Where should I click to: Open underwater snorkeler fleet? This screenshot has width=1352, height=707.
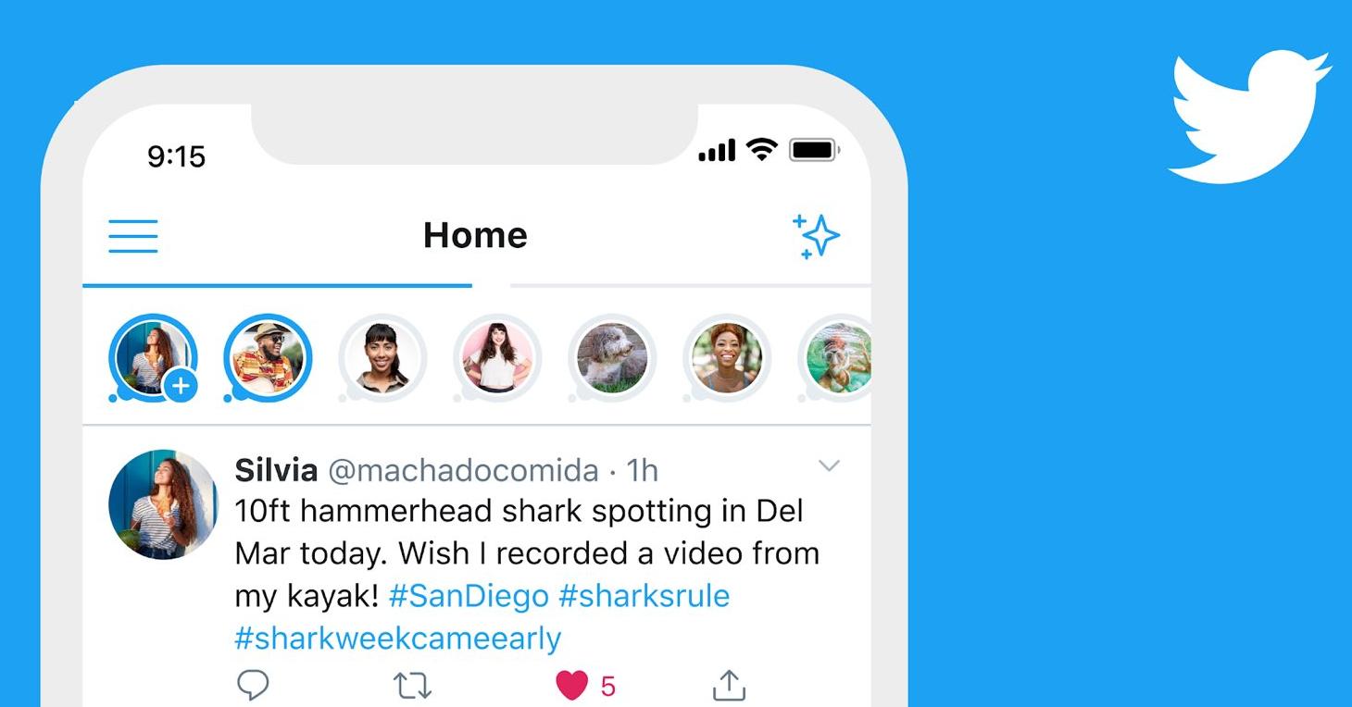(836, 358)
